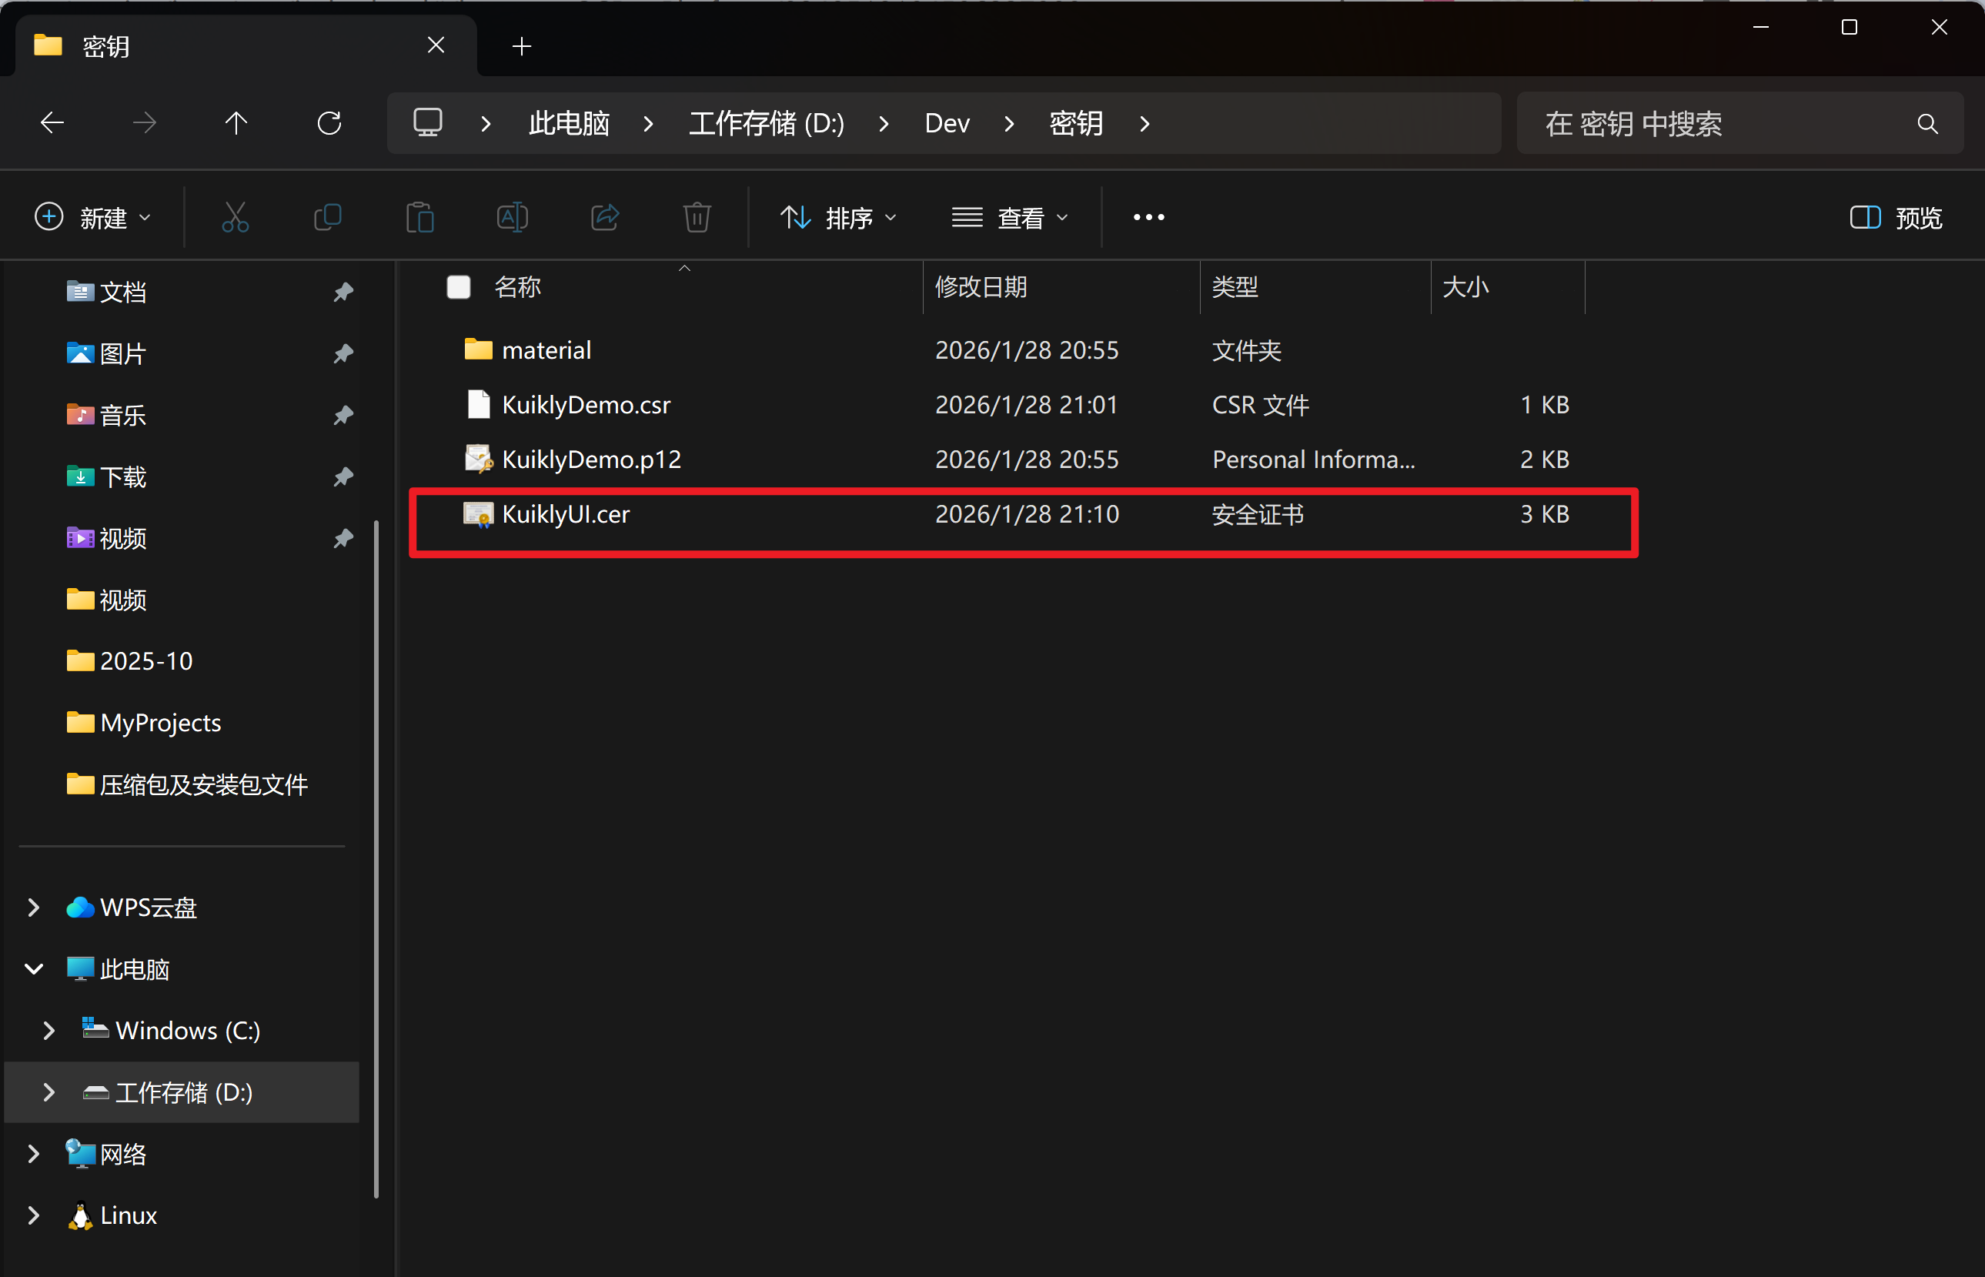Image resolution: width=1985 pixels, height=1277 pixels.
Task: Open the 查看 view dropdown
Action: [1009, 217]
